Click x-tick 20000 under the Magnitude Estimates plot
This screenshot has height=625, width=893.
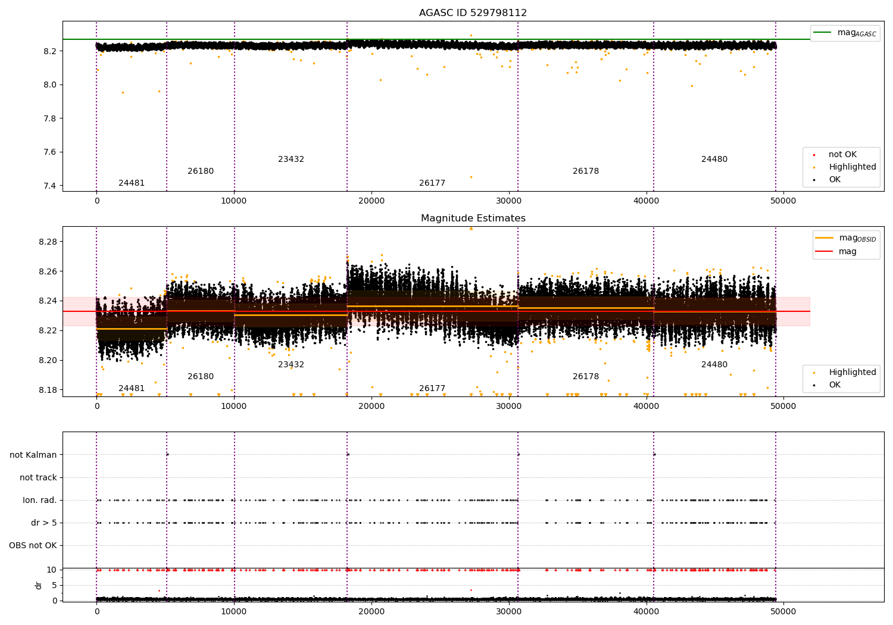[371, 407]
